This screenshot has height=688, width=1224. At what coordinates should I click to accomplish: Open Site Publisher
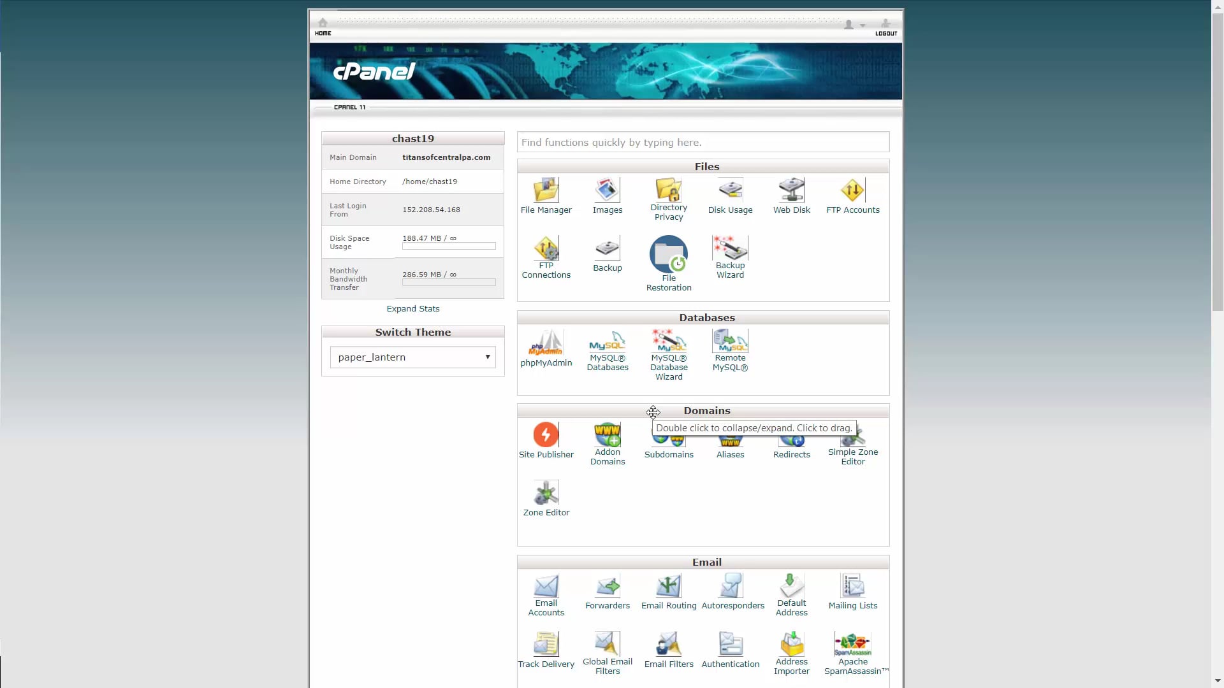click(x=546, y=441)
